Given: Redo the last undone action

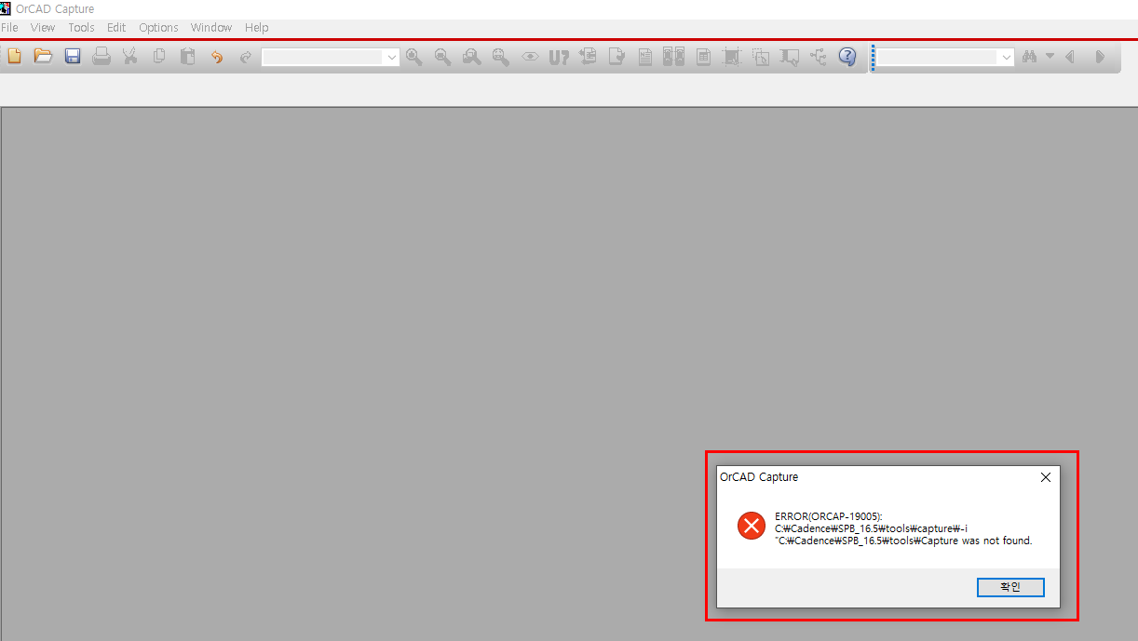Looking at the screenshot, I should pyautogui.click(x=246, y=57).
